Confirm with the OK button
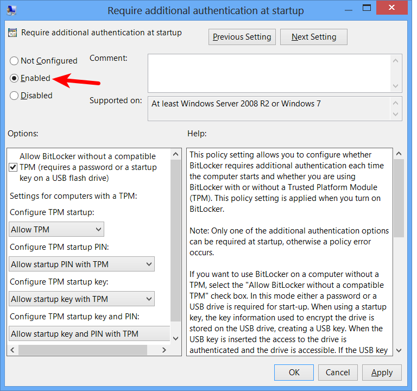The image size is (417, 391). pyautogui.click(x=294, y=373)
